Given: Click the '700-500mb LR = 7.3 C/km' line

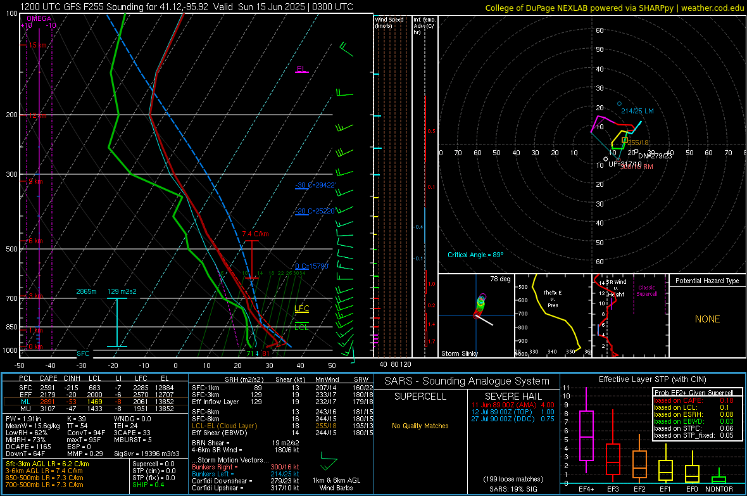Looking at the screenshot, I should point(44,485).
